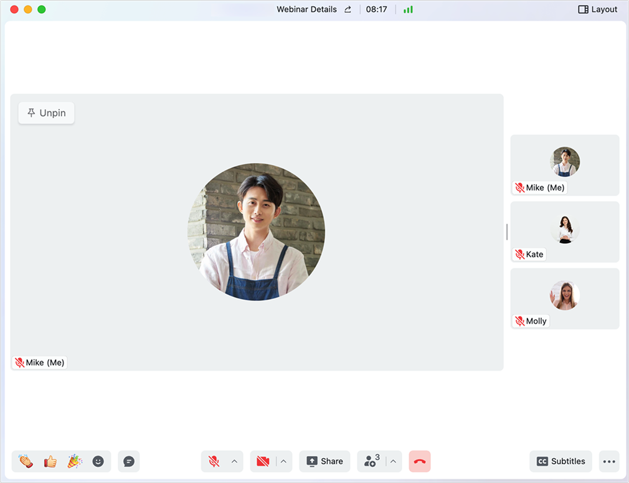This screenshot has width=629, height=483.
Task: Unmute the microphone in toolbar
Action: (x=214, y=461)
